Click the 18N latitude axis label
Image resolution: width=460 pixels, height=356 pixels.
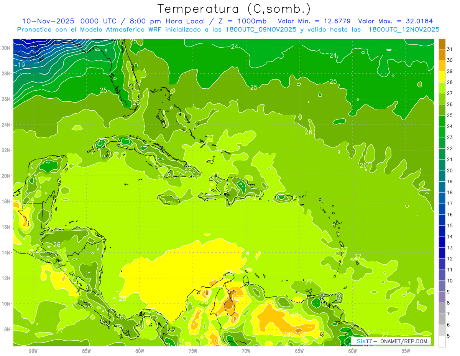6,201
